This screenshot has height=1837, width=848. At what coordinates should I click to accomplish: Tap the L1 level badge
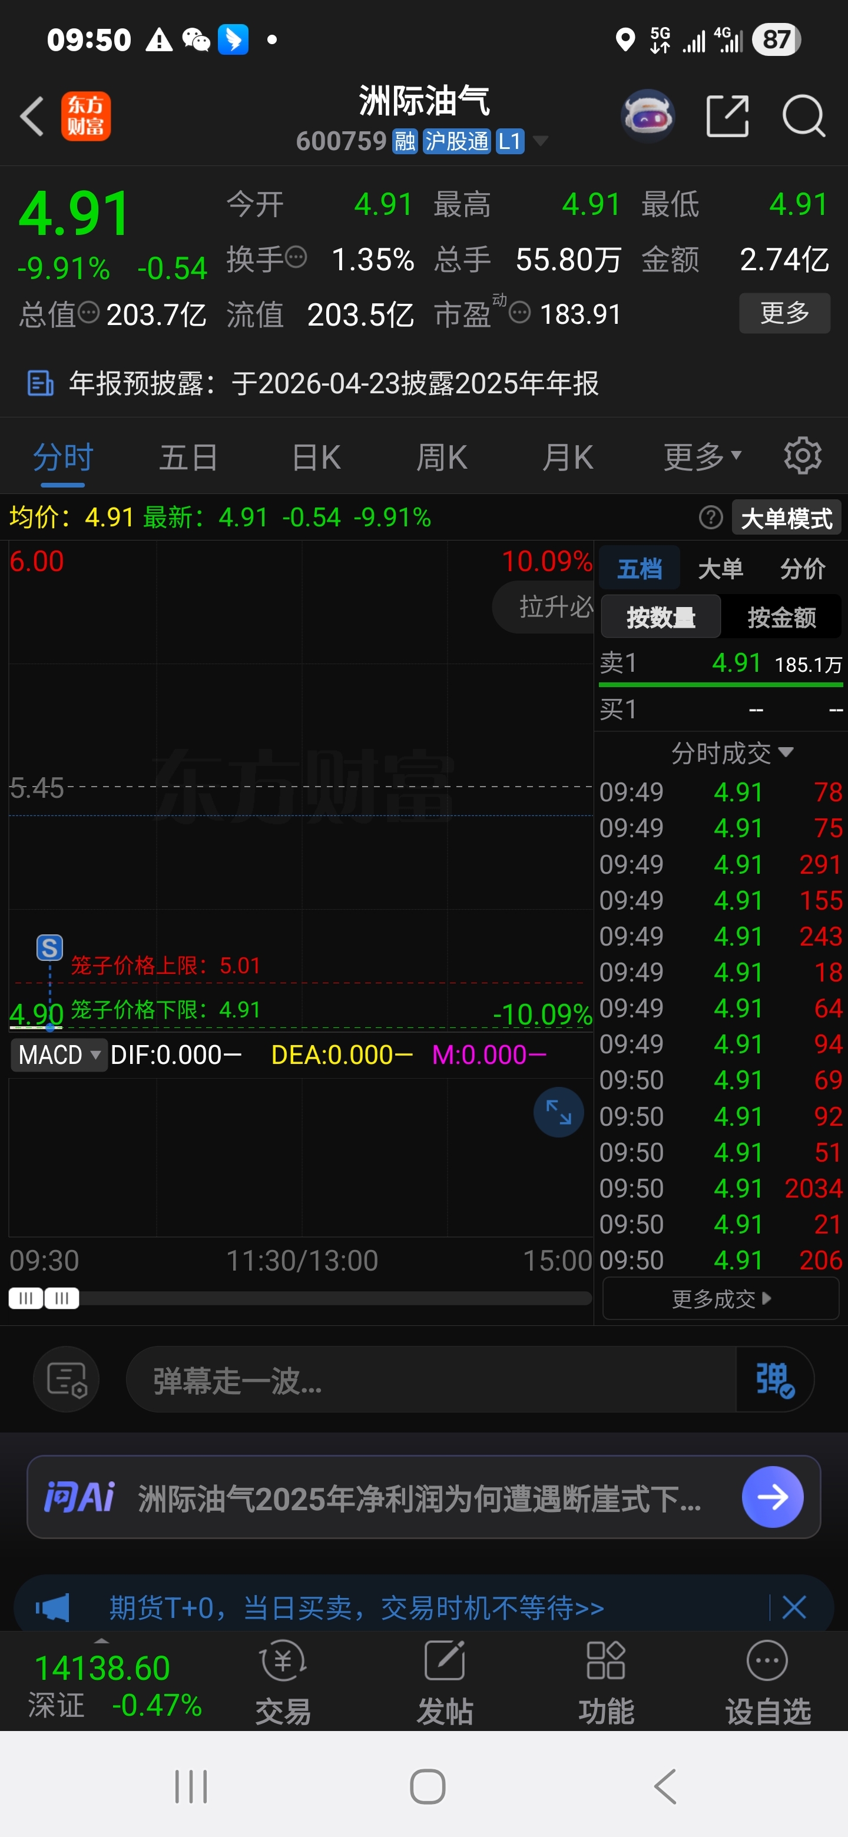pyautogui.click(x=509, y=141)
